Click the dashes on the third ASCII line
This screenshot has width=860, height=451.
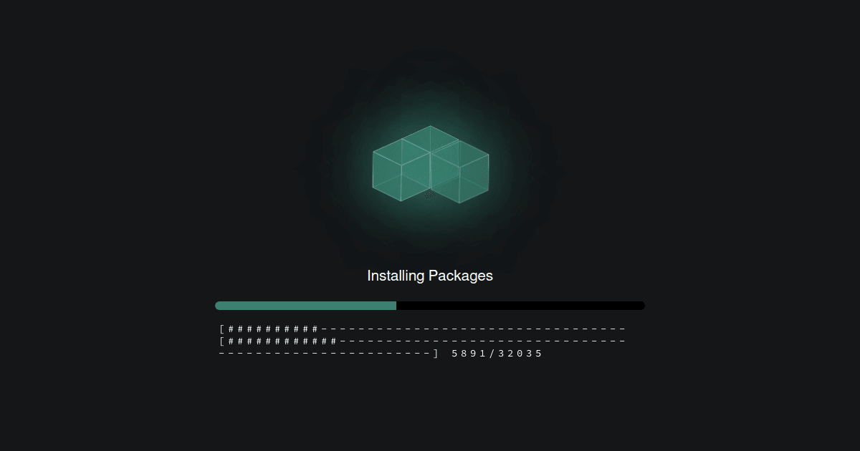pyautogui.click(x=324, y=354)
